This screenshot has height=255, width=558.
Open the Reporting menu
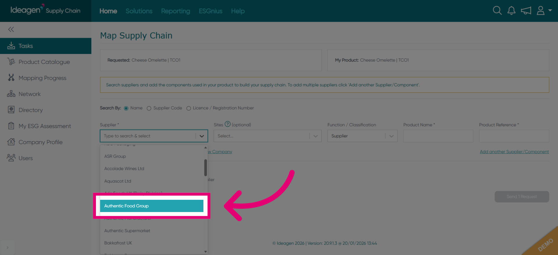click(176, 11)
